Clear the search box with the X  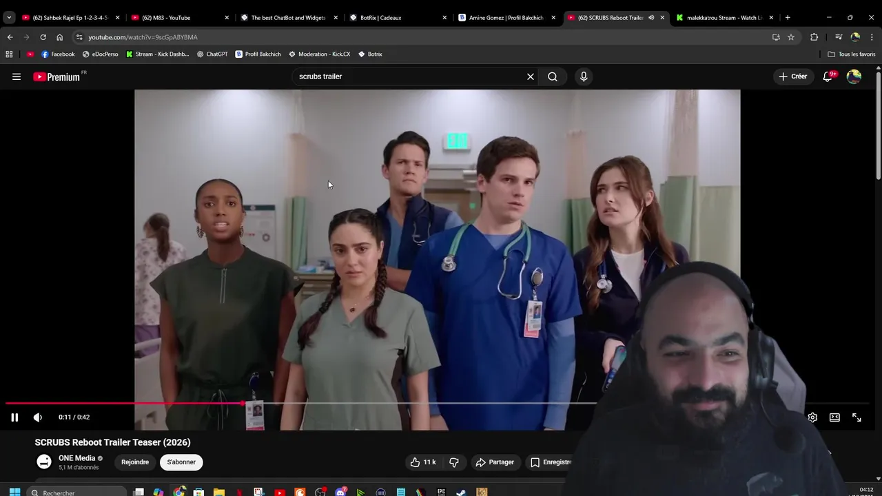[531, 76]
